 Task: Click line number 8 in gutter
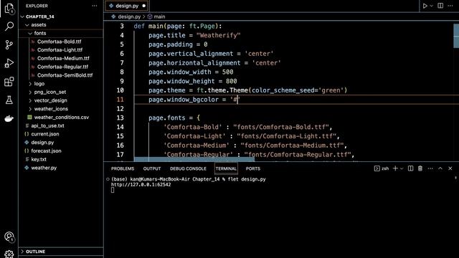tap(122, 72)
